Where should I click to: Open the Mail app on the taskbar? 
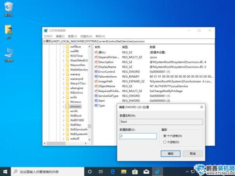pyautogui.click(x=146, y=172)
